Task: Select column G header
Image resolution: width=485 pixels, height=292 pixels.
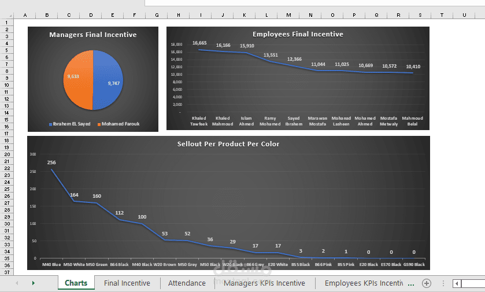Action: coord(157,15)
